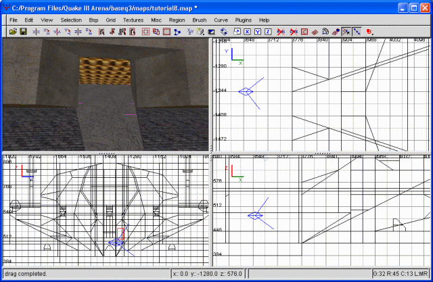Screen dimensions: 433x282
Task: Maximize the Radiant window
Action: pos(414,8)
